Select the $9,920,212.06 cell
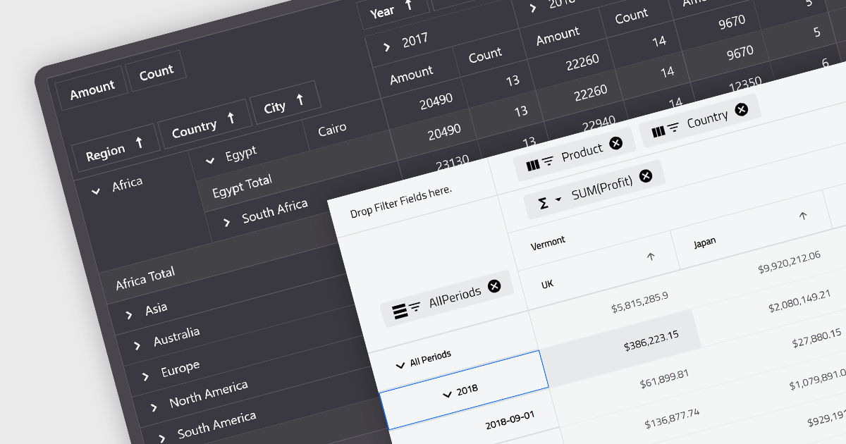This screenshot has width=846, height=444. [x=789, y=261]
